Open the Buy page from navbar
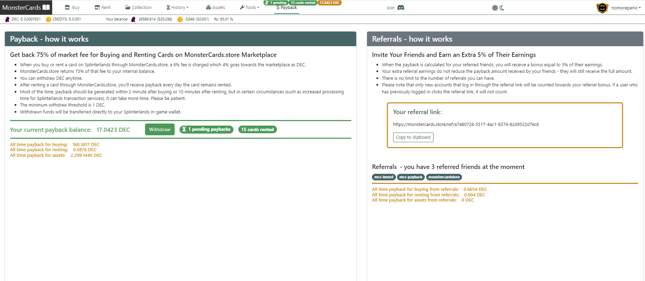 click(72, 7)
